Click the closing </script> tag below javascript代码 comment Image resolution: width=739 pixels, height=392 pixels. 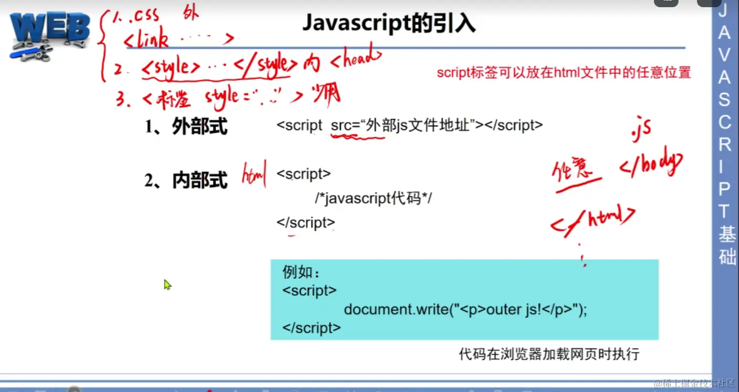tap(305, 222)
